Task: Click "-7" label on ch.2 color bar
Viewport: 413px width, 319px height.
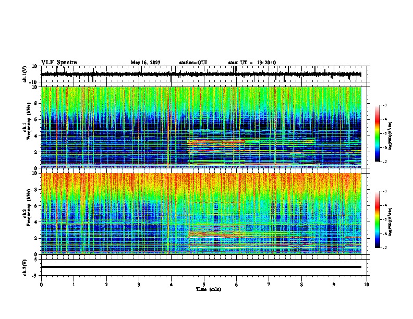Action: [x=385, y=248]
